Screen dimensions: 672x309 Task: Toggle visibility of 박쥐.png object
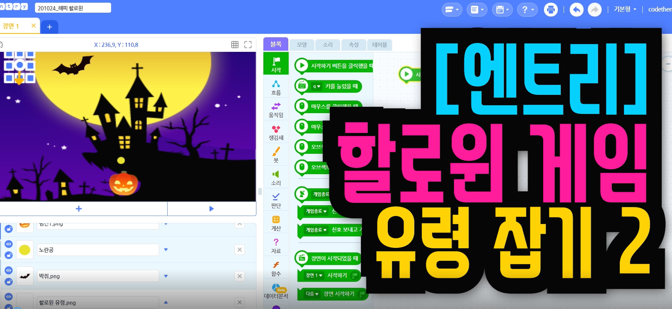click(8, 270)
